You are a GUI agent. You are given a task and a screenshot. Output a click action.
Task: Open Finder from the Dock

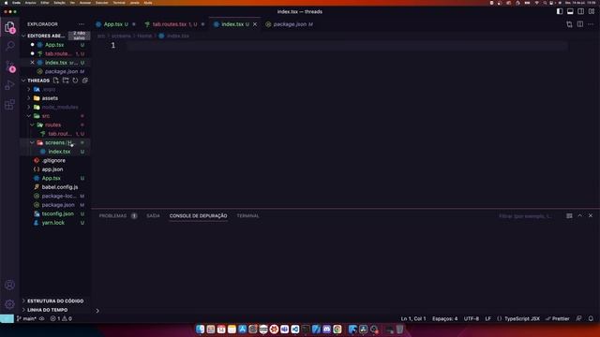200,329
